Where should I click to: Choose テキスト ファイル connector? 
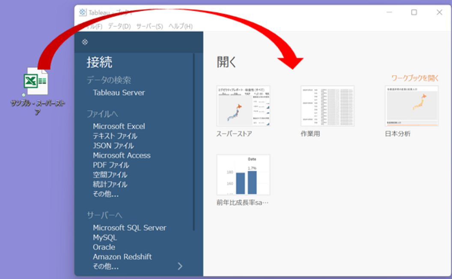[115, 136]
